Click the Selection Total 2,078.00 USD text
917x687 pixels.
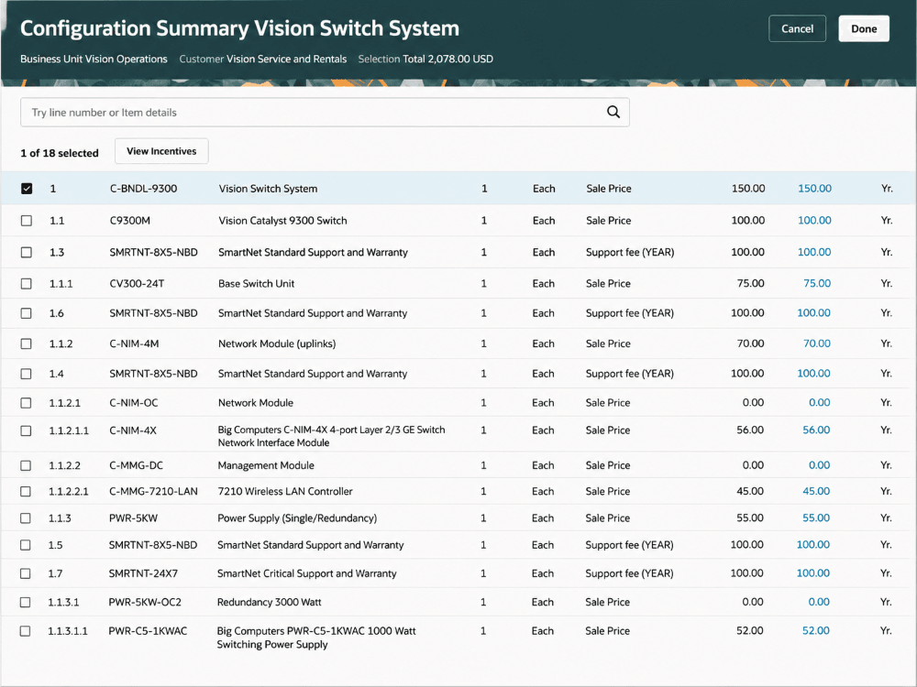pyautogui.click(x=425, y=59)
